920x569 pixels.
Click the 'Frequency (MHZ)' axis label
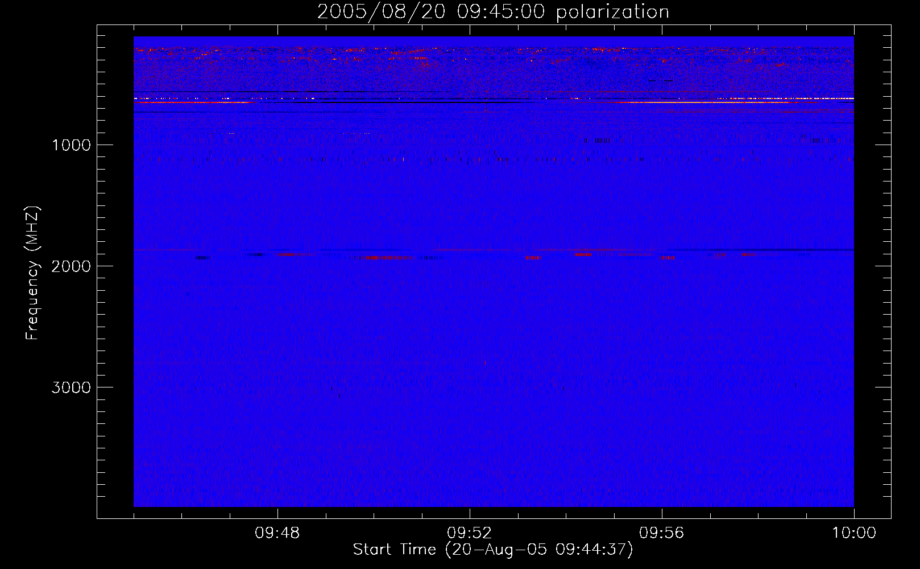pos(32,273)
